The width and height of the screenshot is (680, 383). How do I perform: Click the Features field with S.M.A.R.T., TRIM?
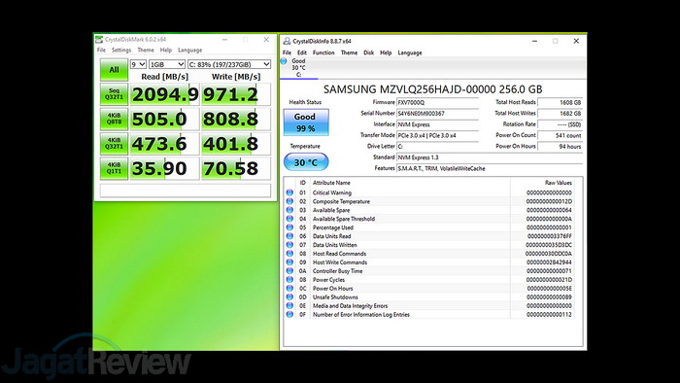coord(490,168)
